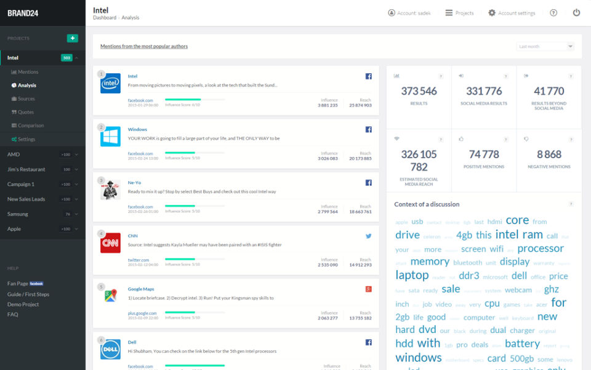
Task: Expand New Sales Leads project chevron
Action: tap(76, 199)
